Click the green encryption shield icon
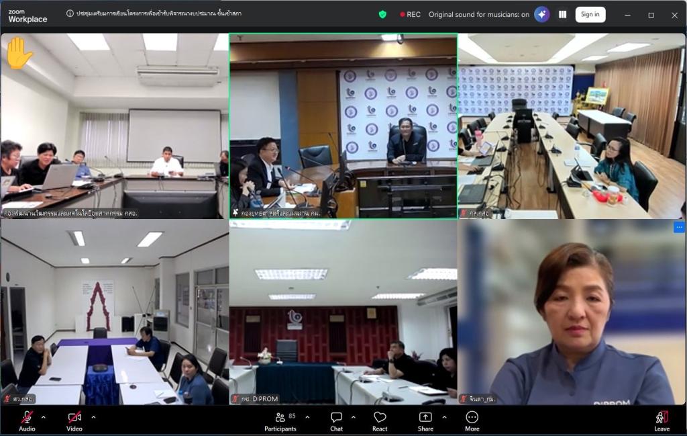The image size is (687, 436). [382, 15]
